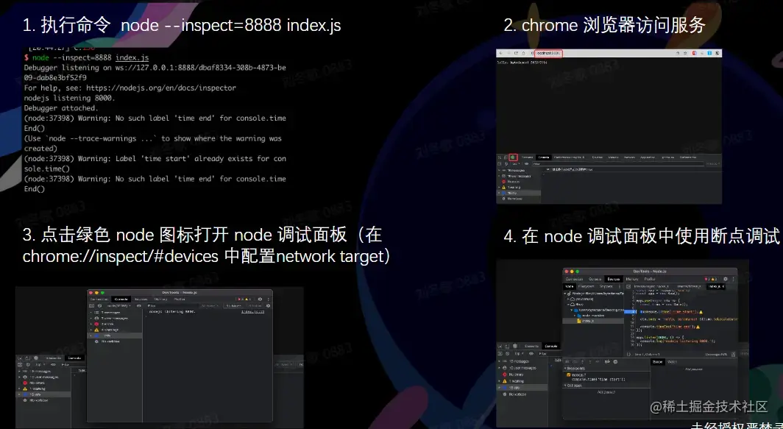Close the index.js editor tab in step 4

click(723, 287)
